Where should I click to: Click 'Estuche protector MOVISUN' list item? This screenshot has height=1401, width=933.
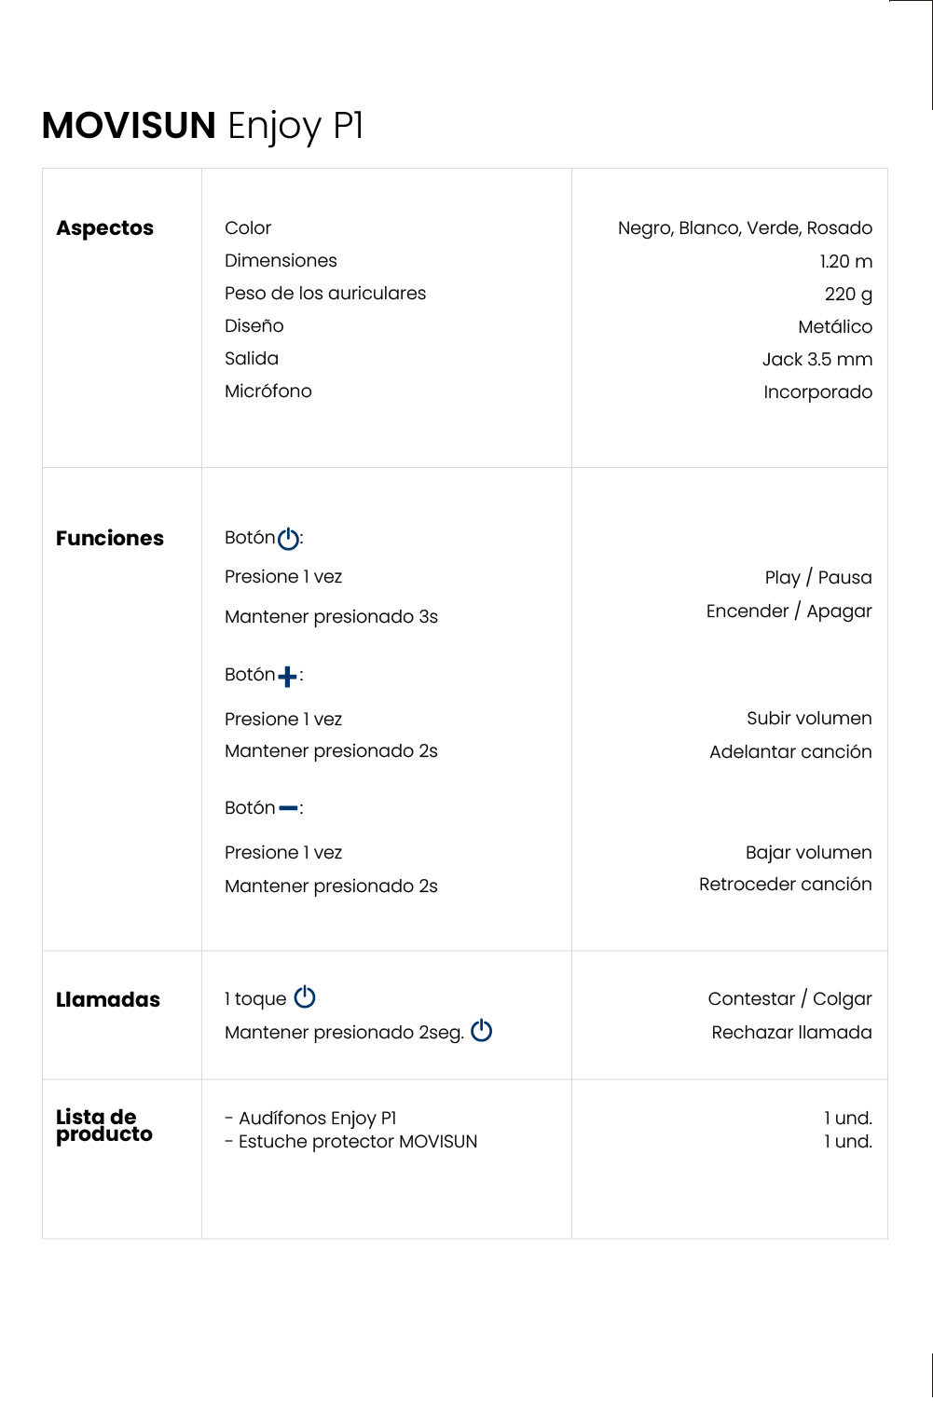click(358, 1142)
